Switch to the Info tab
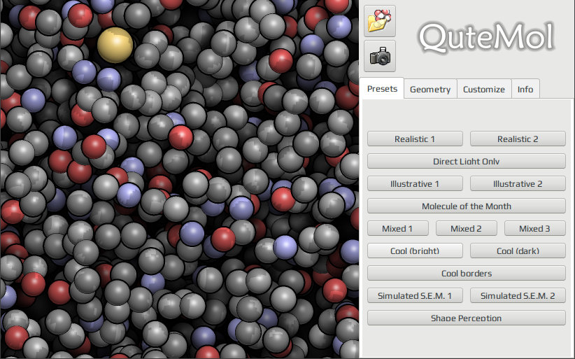 coord(525,89)
